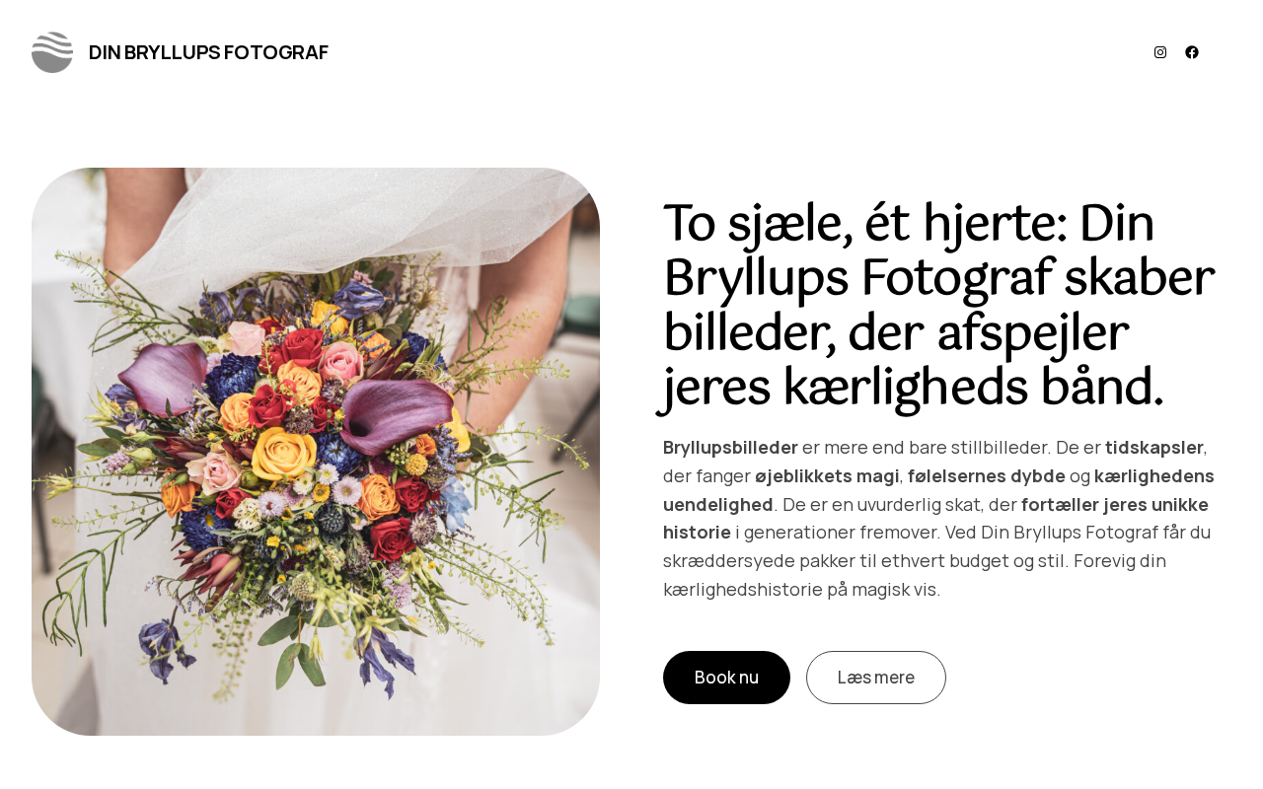Click the bold phrase øjeblikkets magi
The width and height of the screenshot is (1263, 789).
[827, 475]
